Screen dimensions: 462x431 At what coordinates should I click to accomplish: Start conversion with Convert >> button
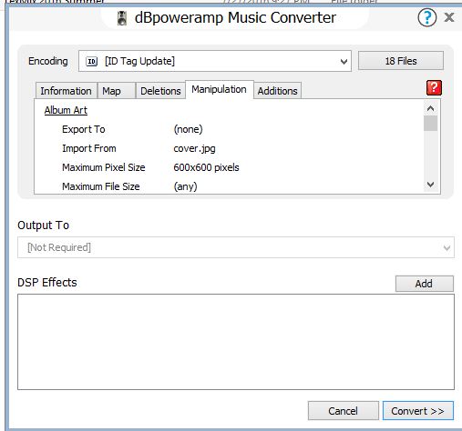coord(417,411)
